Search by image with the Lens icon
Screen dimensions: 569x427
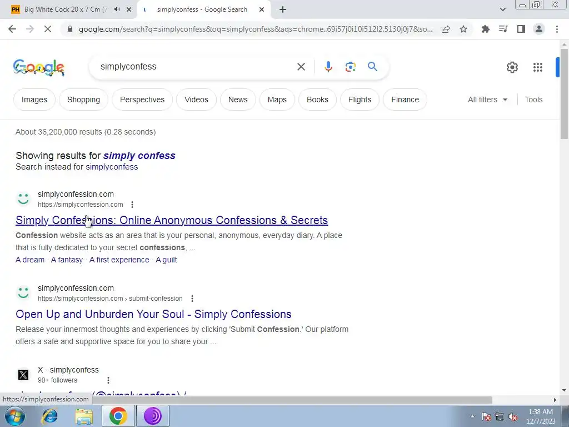[x=350, y=67]
